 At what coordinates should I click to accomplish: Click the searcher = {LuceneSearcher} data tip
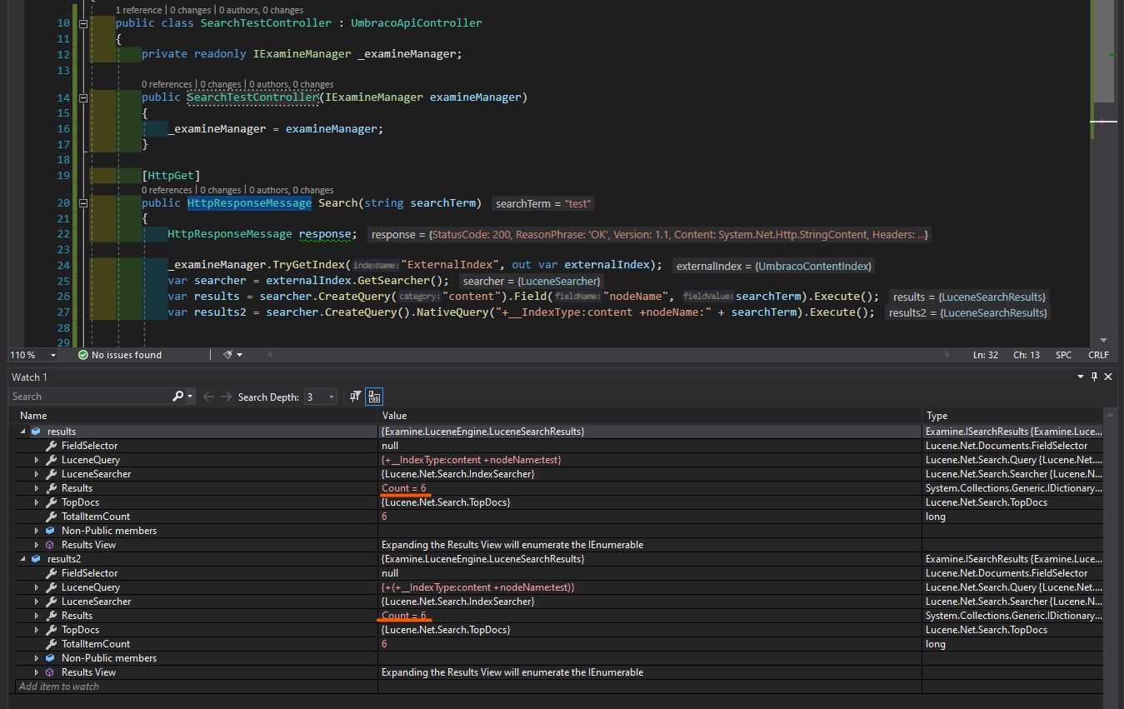tap(532, 281)
